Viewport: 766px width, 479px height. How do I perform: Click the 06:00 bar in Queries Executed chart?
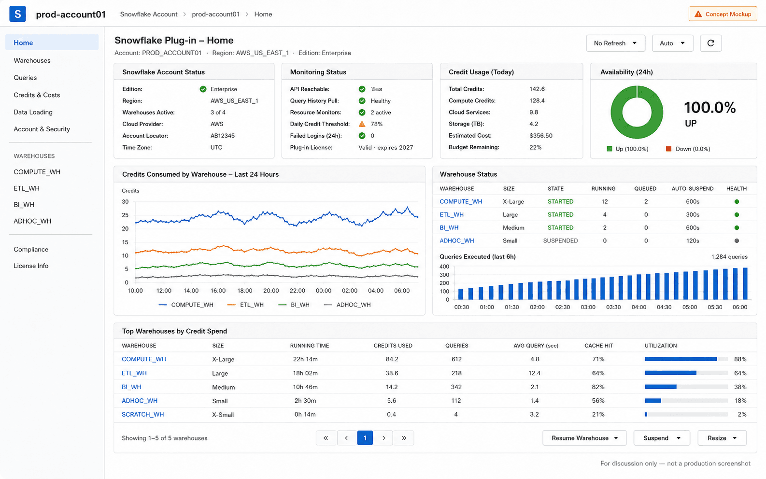(745, 284)
